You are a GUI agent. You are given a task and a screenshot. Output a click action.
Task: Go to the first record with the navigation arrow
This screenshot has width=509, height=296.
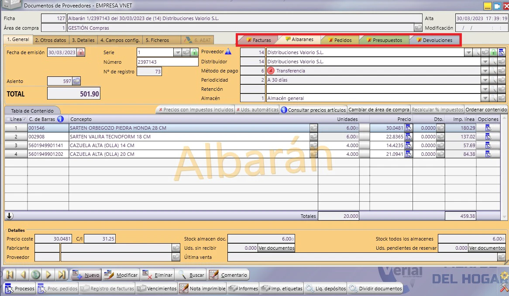[x=10, y=275]
